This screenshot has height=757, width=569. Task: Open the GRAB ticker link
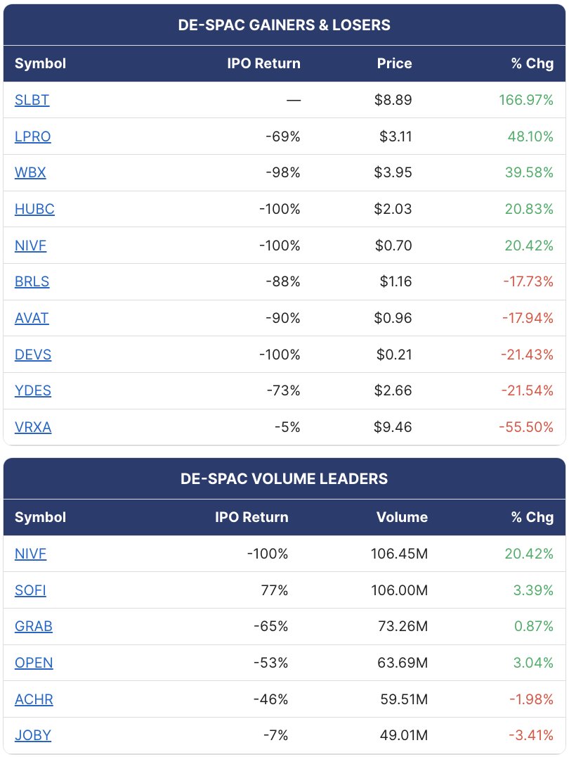33,626
